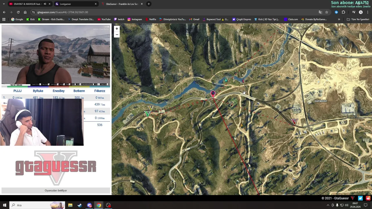Viewport: 372px width, 209px height.
Task: Click the red guess pin marker on map
Action: click(x=213, y=94)
